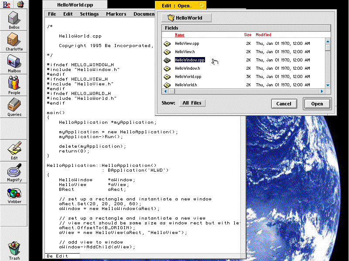Click the file list scroll down arrow
Viewport: 349px width, 261px height.
click(x=328, y=85)
